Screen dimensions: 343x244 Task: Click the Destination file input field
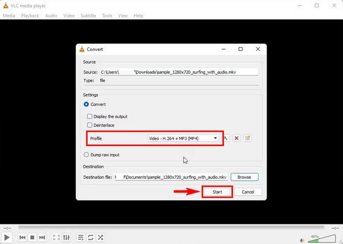pos(171,177)
